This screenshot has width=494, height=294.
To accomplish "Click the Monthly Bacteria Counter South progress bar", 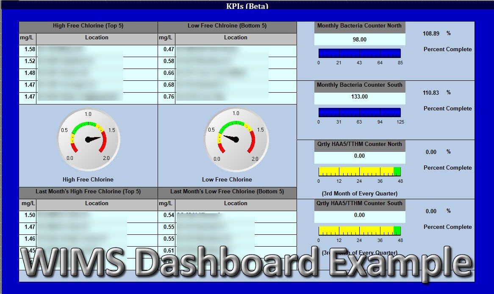I will coord(359,112).
